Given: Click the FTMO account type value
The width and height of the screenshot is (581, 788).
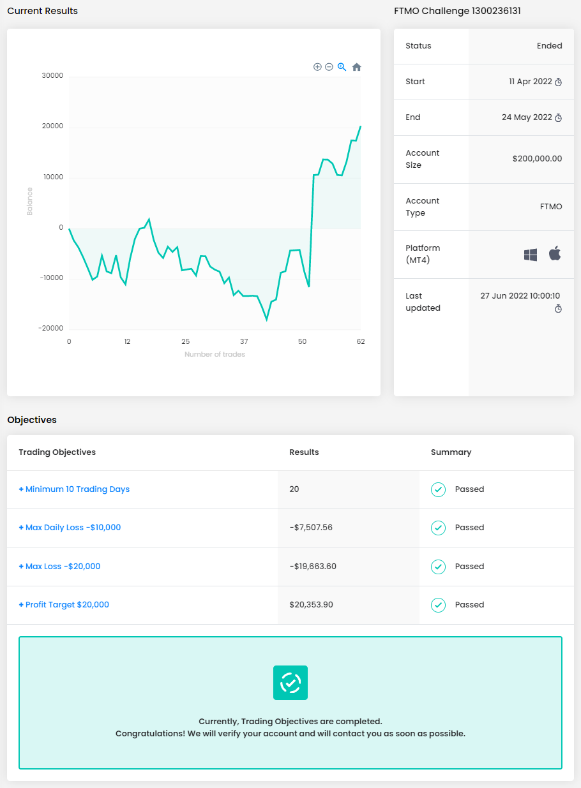Looking at the screenshot, I should 551,207.
